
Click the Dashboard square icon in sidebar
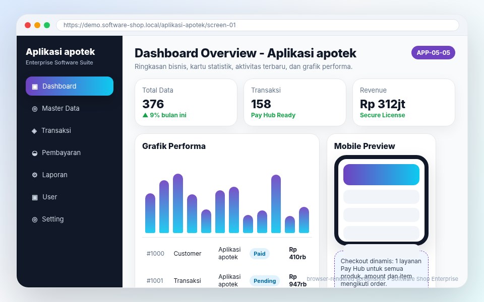[35, 87]
